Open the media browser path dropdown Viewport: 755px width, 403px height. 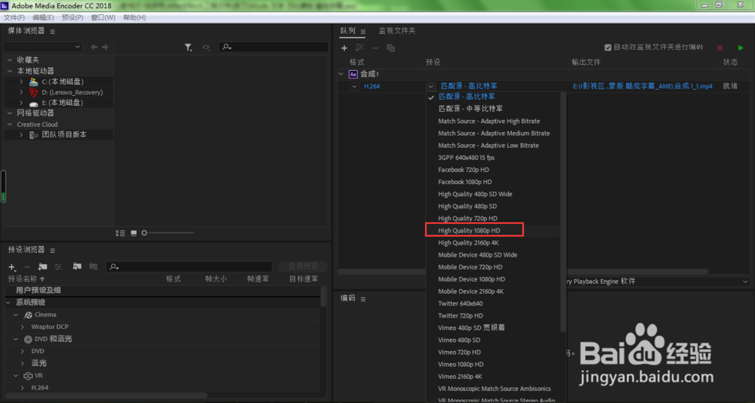coord(42,48)
